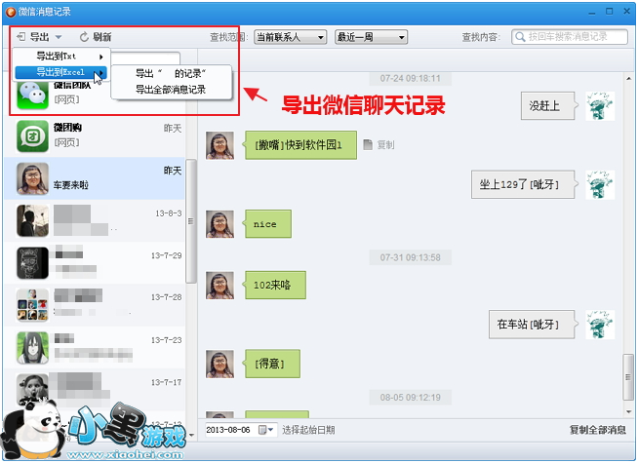Select 导出到Excel menu item
This screenshot has width=638, height=463.
[61, 72]
